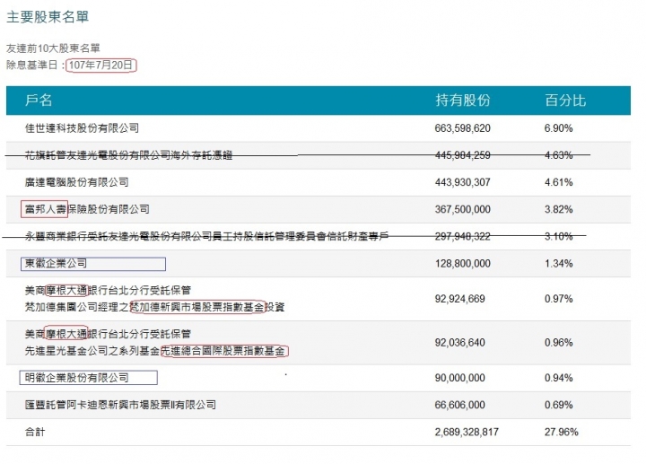Click the 持有股份 column header
Image resolution: width=646 pixels, height=464 pixels.
pos(463,101)
